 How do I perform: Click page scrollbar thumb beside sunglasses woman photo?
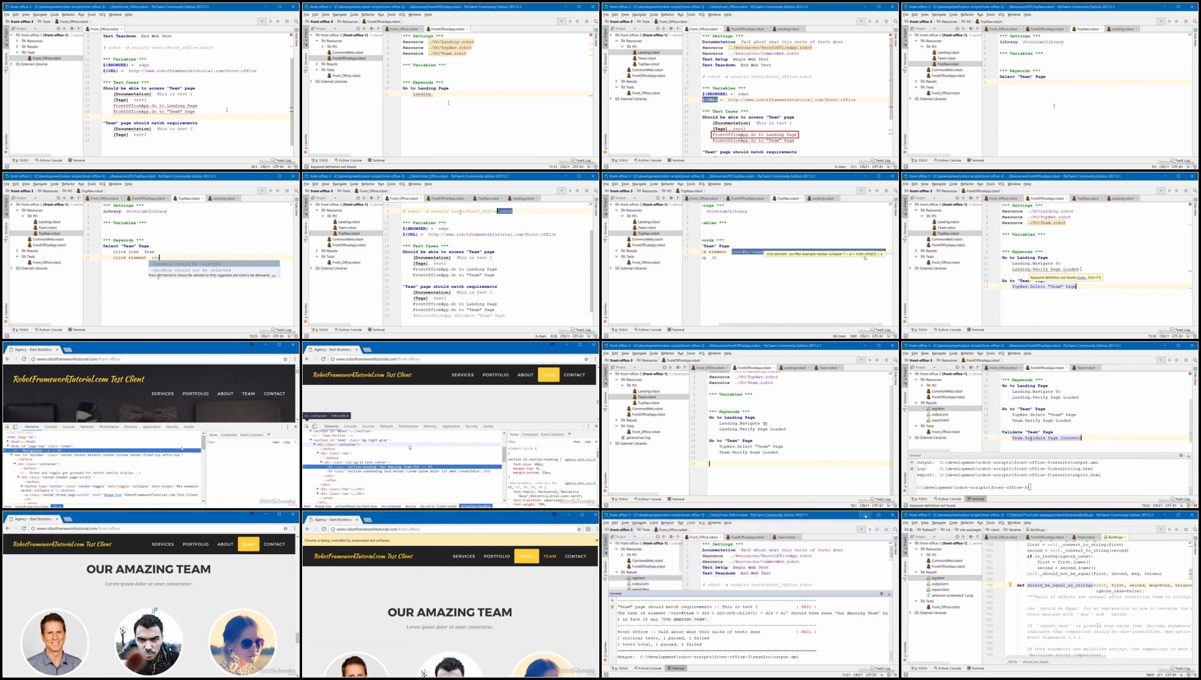pyautogui.click(x=297, y=638)
